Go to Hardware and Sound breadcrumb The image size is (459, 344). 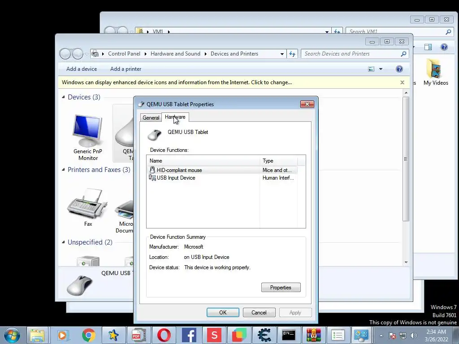[175, 54]
